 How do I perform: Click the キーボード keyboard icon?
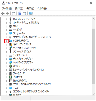pos(10,30)
